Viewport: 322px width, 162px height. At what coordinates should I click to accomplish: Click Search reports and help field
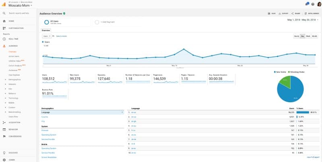[19, 13]
